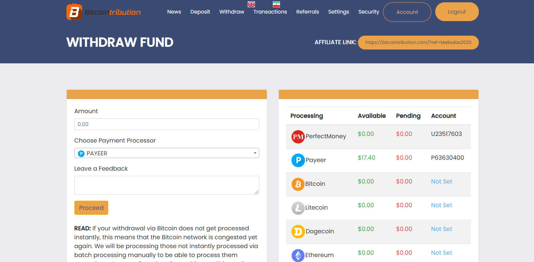
Task: Click the Account column header
Action: [x=444, y=116]
